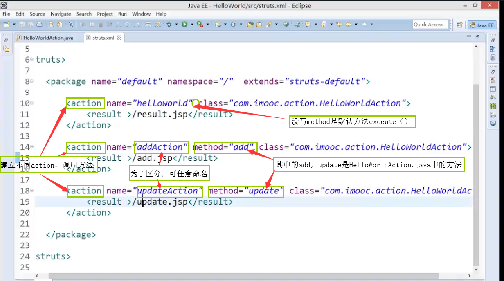Screen dimensions: 504x281
Task: Open the Run configurations dropdown arrow
Action: click(192, 25)
